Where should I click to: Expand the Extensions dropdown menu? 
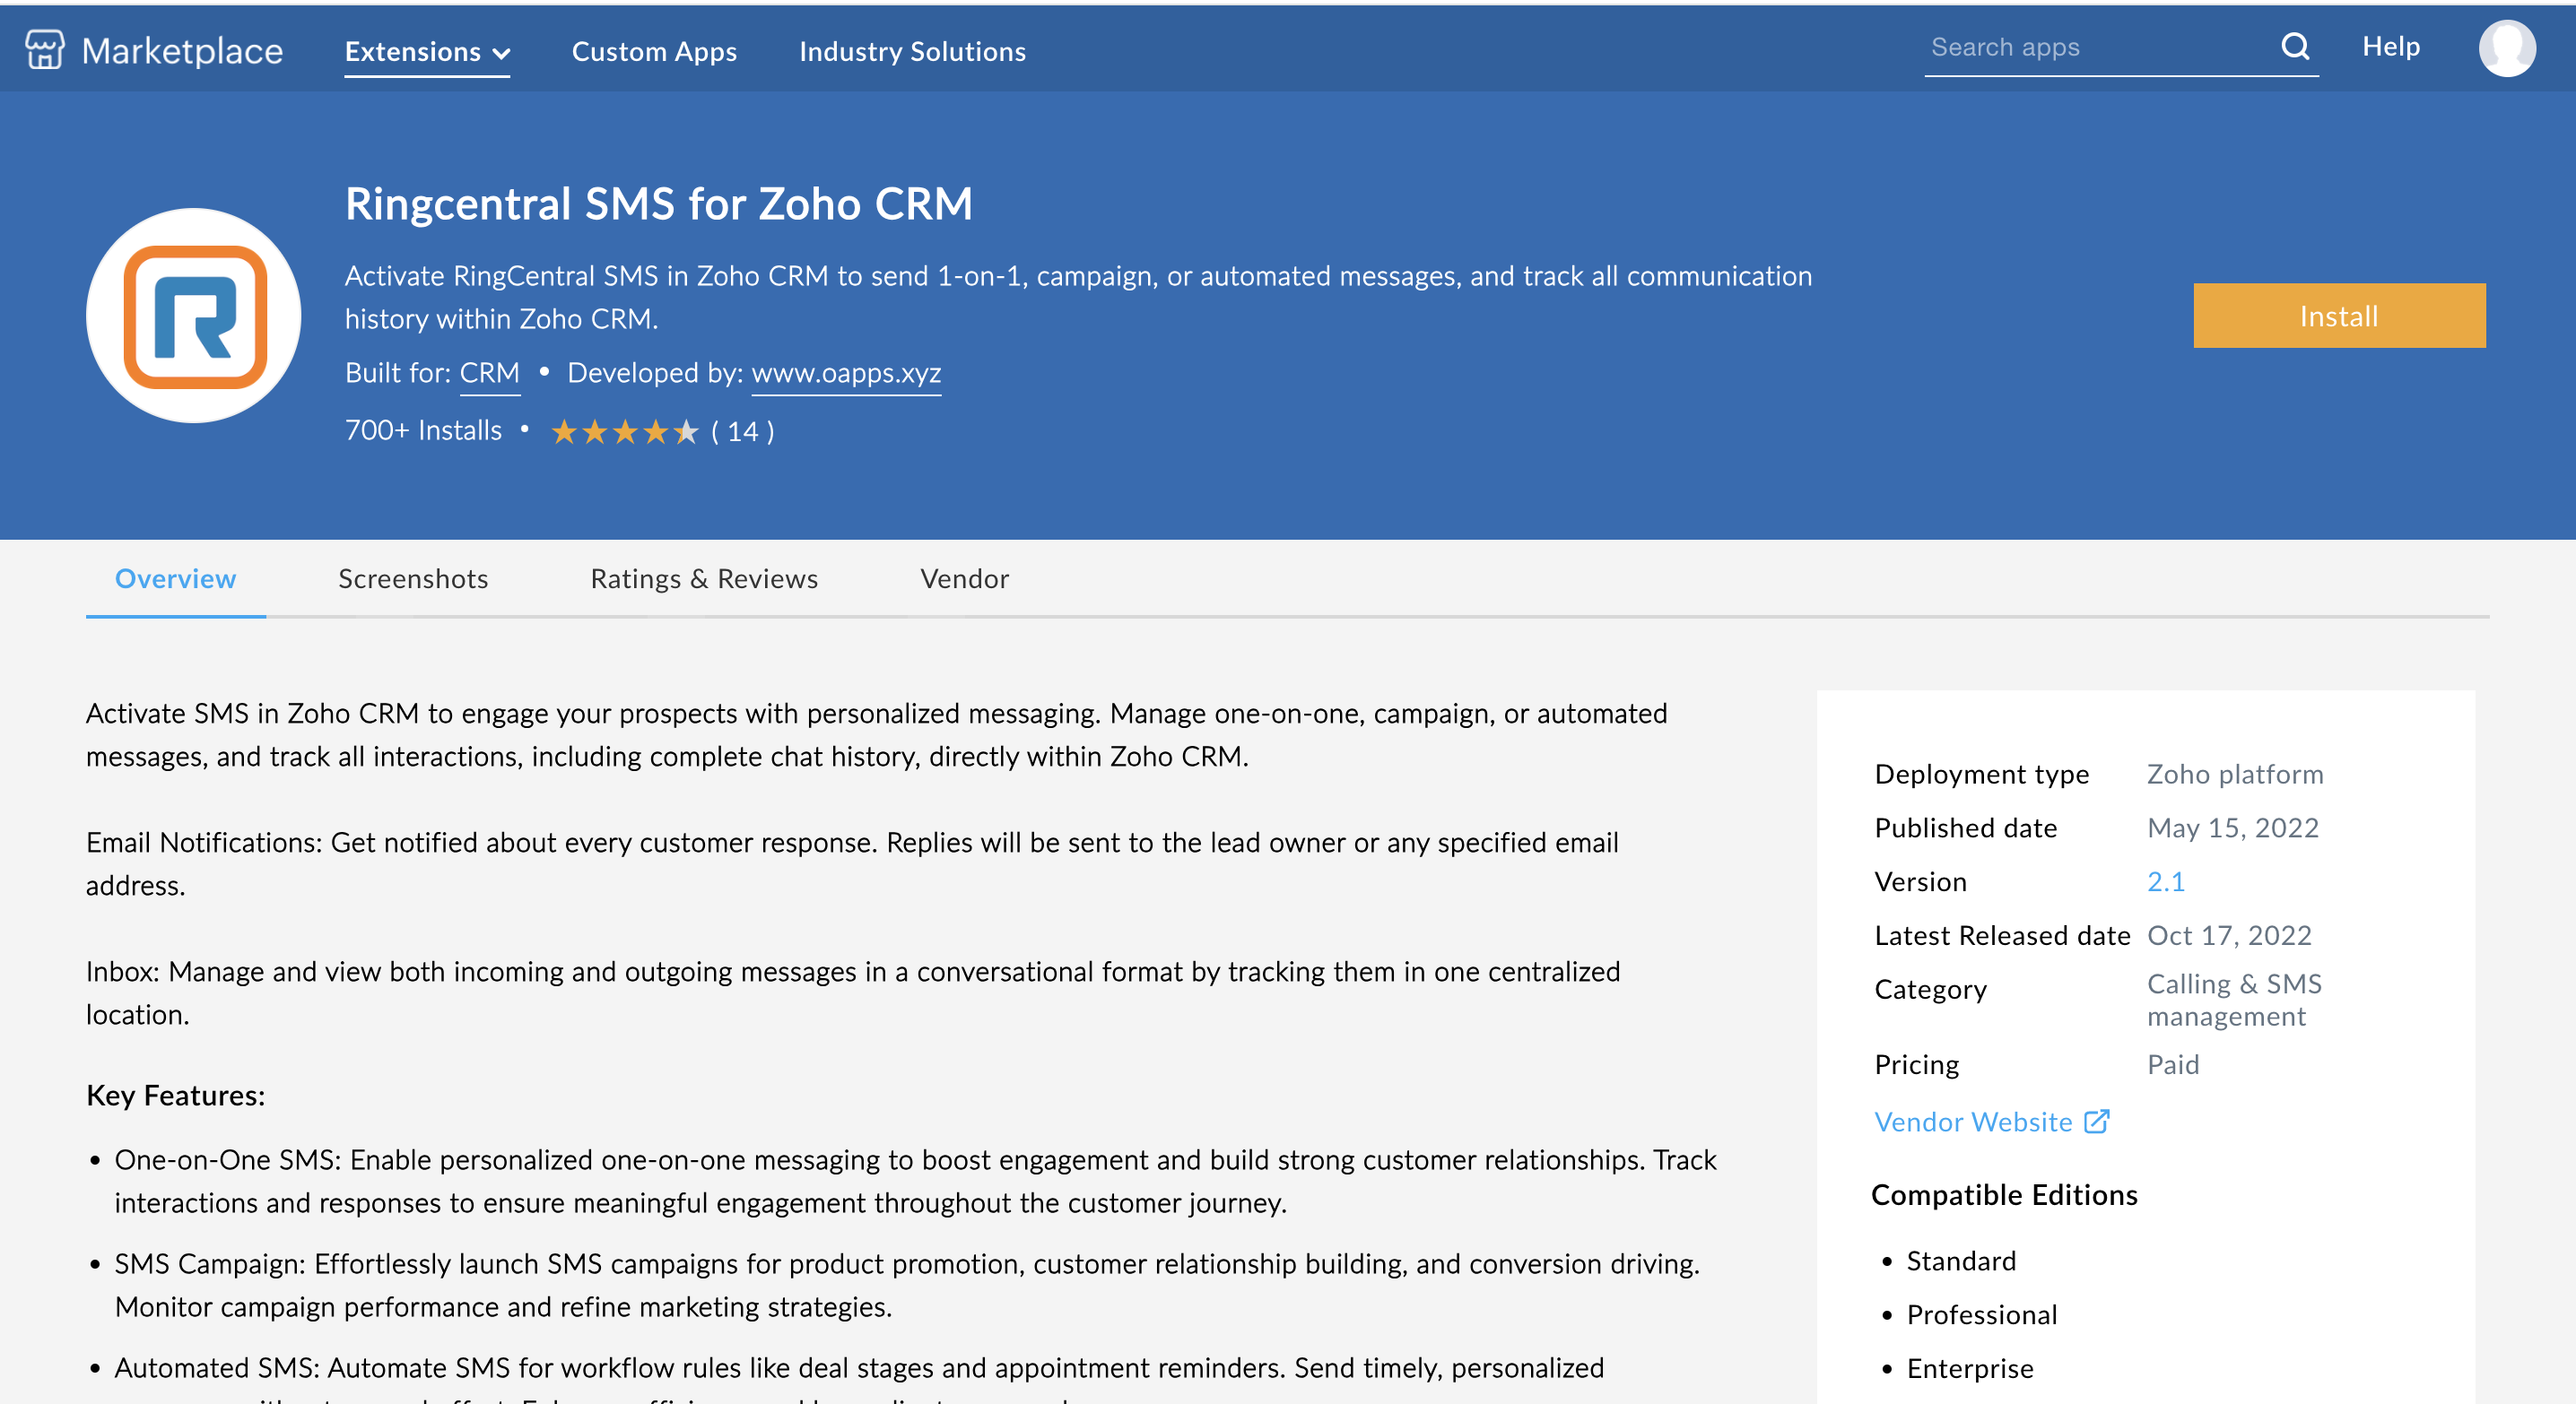[x=427, y=52]
